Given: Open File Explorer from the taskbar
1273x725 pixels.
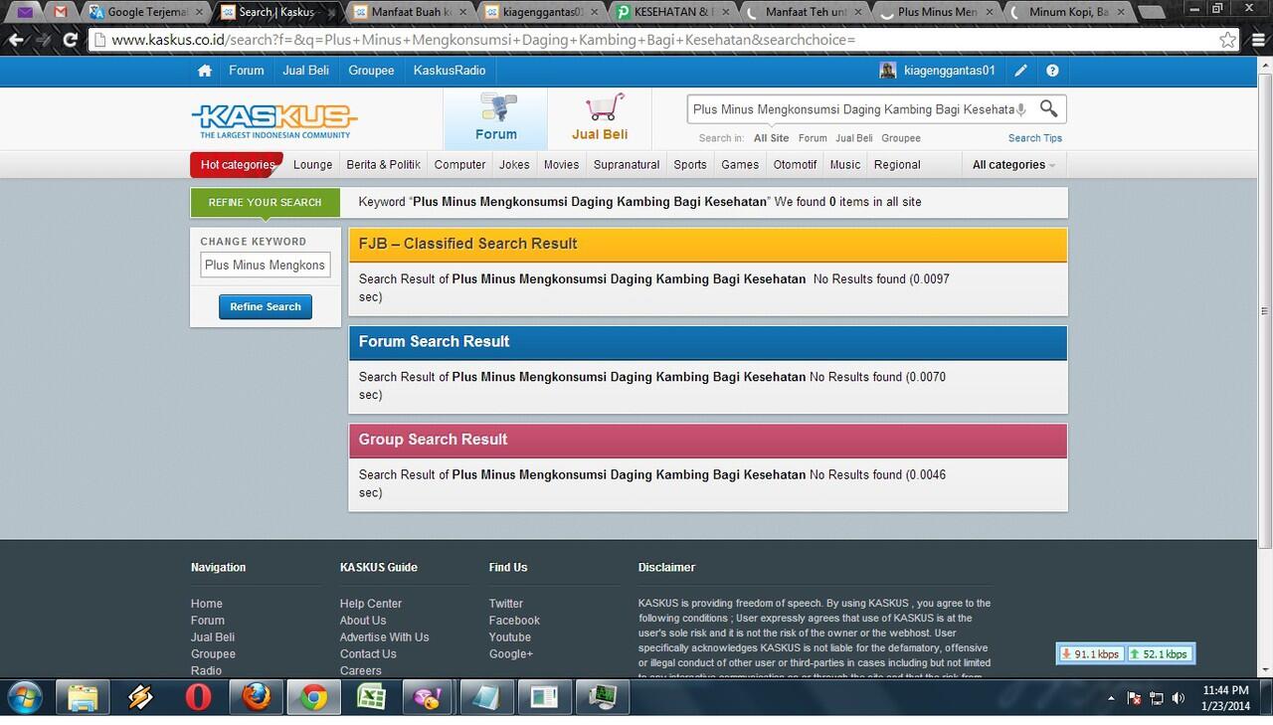Looking at the screenshot, I should tap(83, 698).
